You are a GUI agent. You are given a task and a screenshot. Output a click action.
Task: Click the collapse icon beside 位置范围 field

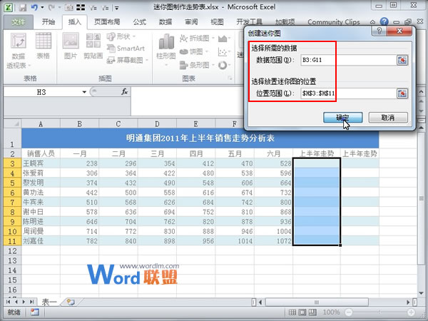[402, 93]
